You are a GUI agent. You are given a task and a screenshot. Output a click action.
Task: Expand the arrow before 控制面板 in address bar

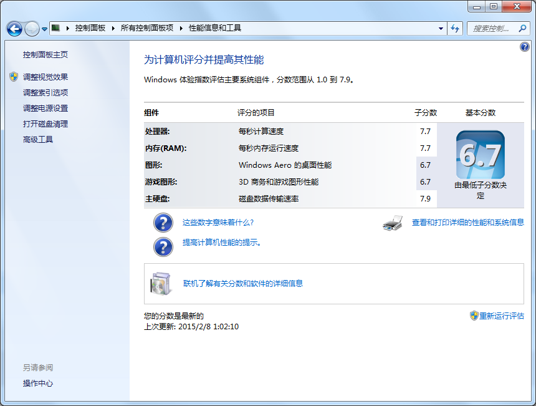tap(68, 28)
